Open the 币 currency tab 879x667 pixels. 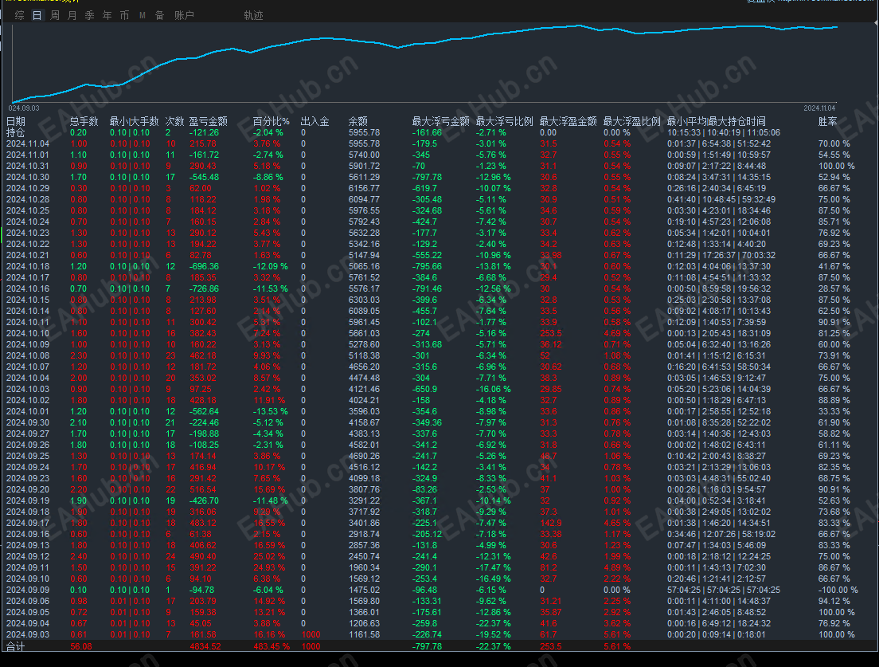[x=124, y=15]
